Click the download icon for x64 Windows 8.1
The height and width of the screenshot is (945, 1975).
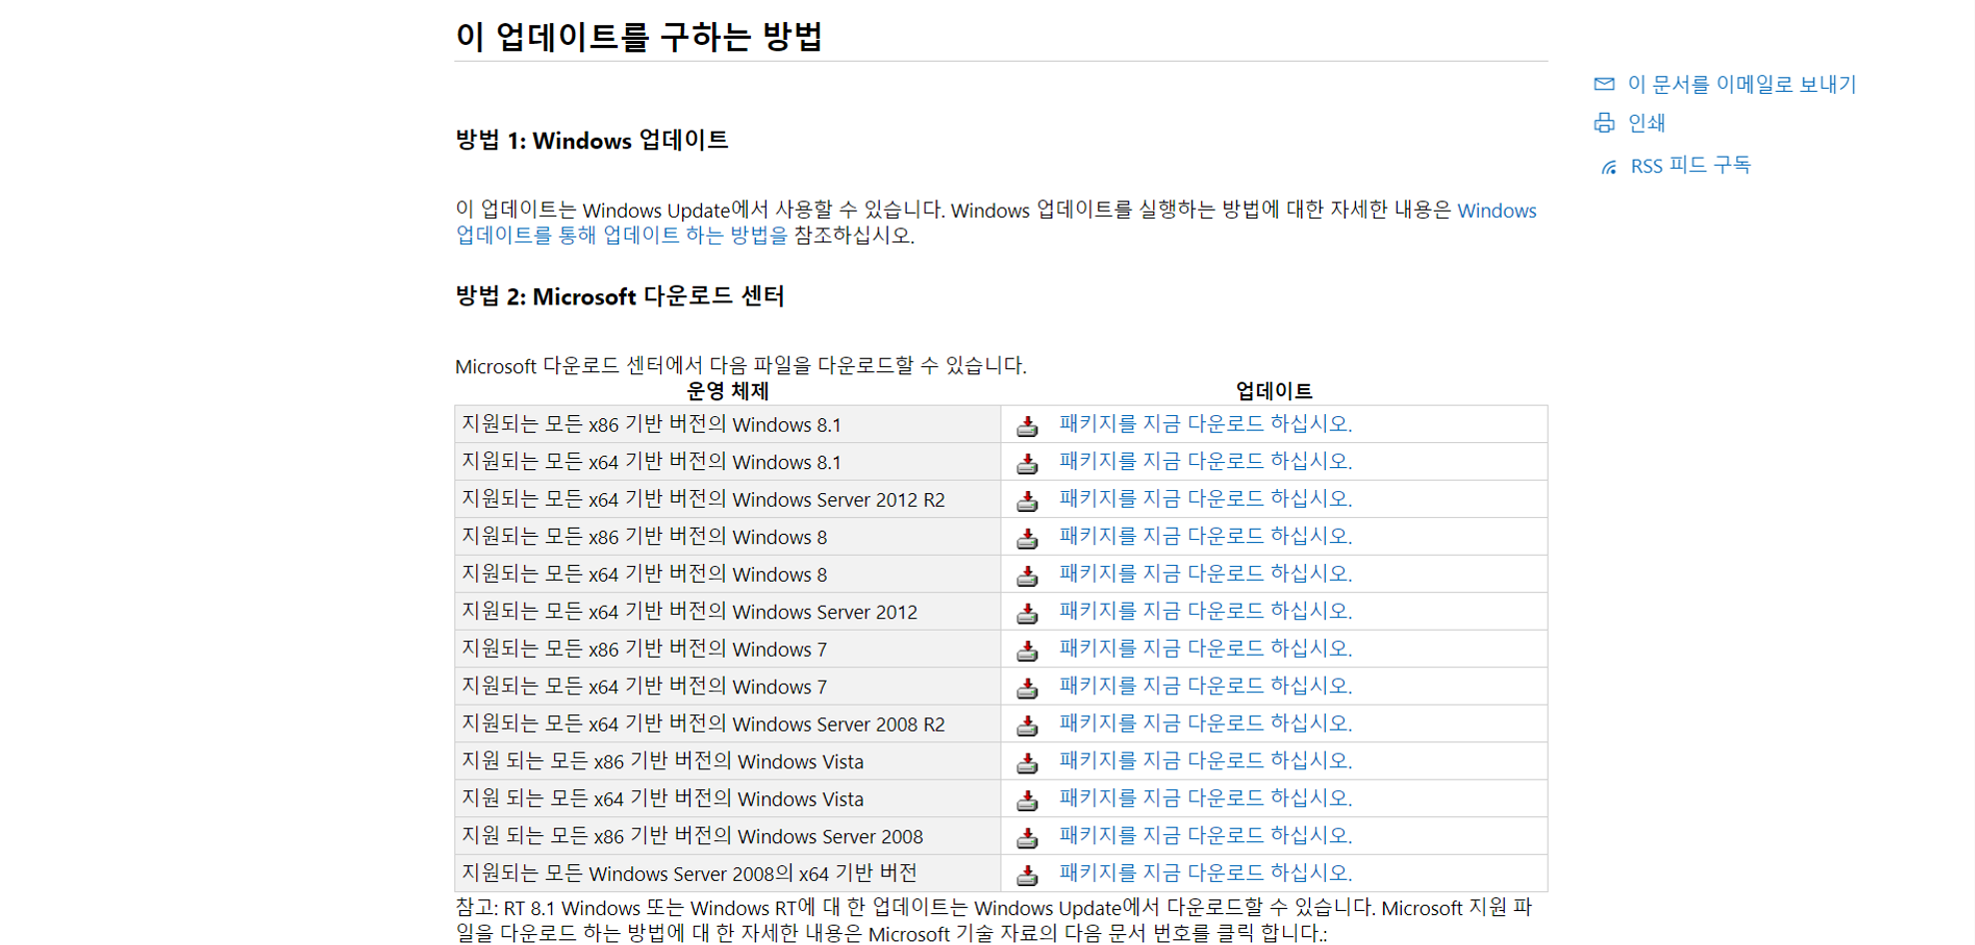(1026, 463)
